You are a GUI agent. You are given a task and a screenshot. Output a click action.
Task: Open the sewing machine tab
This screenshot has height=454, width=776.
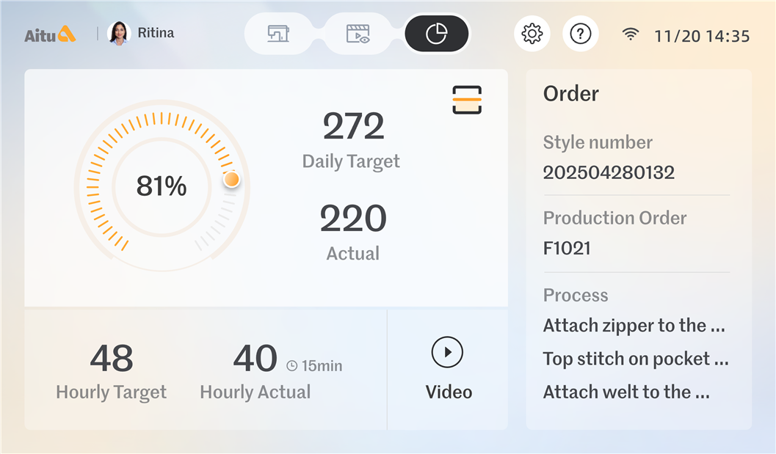[278, 34]
